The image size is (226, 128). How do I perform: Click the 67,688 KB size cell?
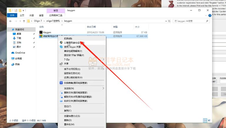pos(142,36)
